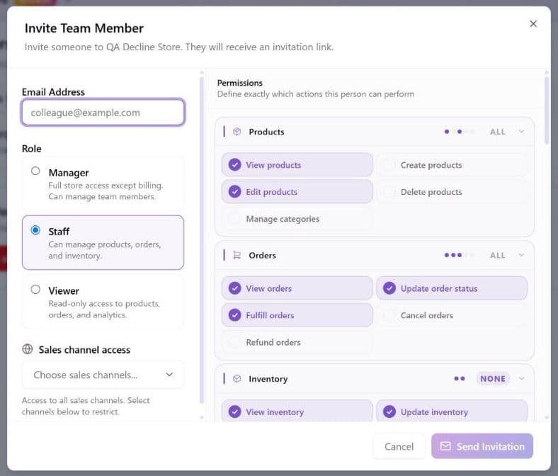
Task: Click the envelope icon on Send Invitation
Action: (x=445, y=446)
